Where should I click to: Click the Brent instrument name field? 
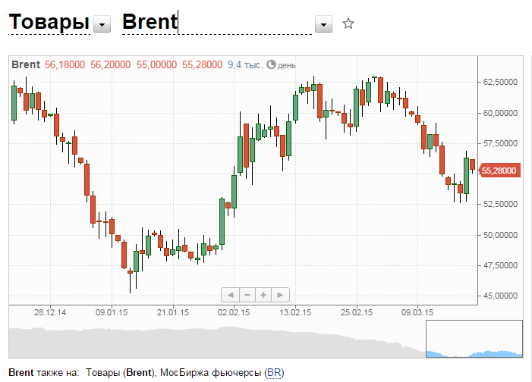point(217,23)
